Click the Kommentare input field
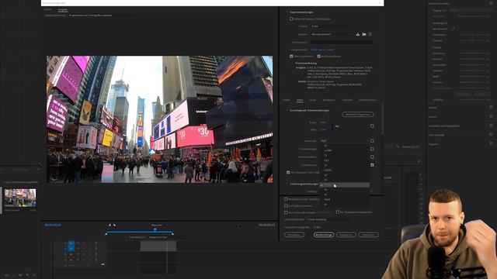 [x=342, y=42]
